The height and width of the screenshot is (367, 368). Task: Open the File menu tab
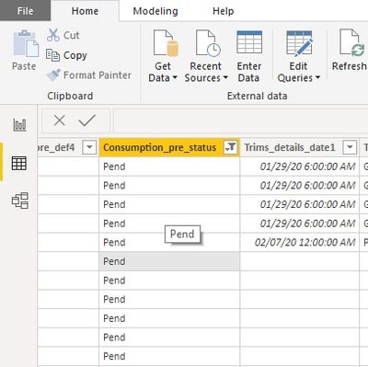click(25, 11)
